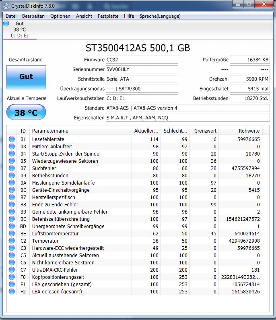Click raw value 181 in UltraDMA-CRC-Fehler row
Image resolution: width=276 pixels, height=320 pixels.
click(x=255, y=270)
